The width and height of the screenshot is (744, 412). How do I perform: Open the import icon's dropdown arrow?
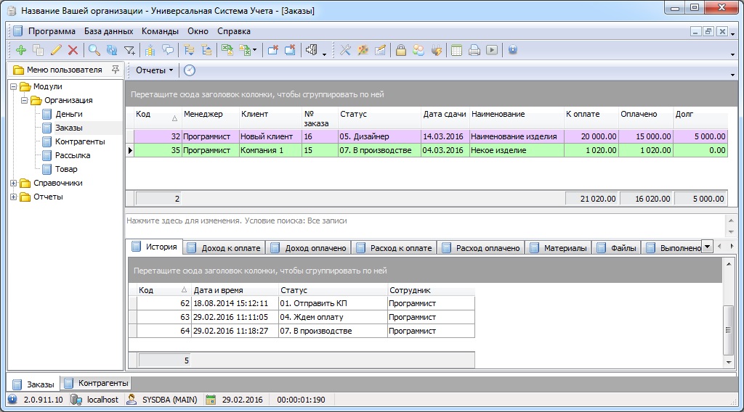[255, 50]
